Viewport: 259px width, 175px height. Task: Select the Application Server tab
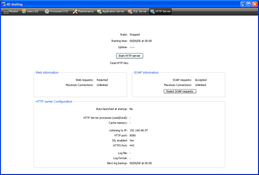pyautogui.click(x=111, y=11)
